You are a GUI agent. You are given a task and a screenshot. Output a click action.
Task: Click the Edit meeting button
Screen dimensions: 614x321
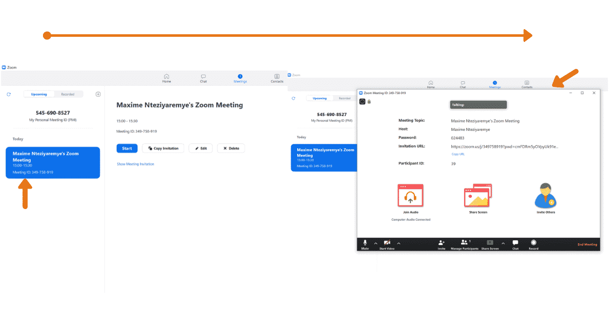201,148
